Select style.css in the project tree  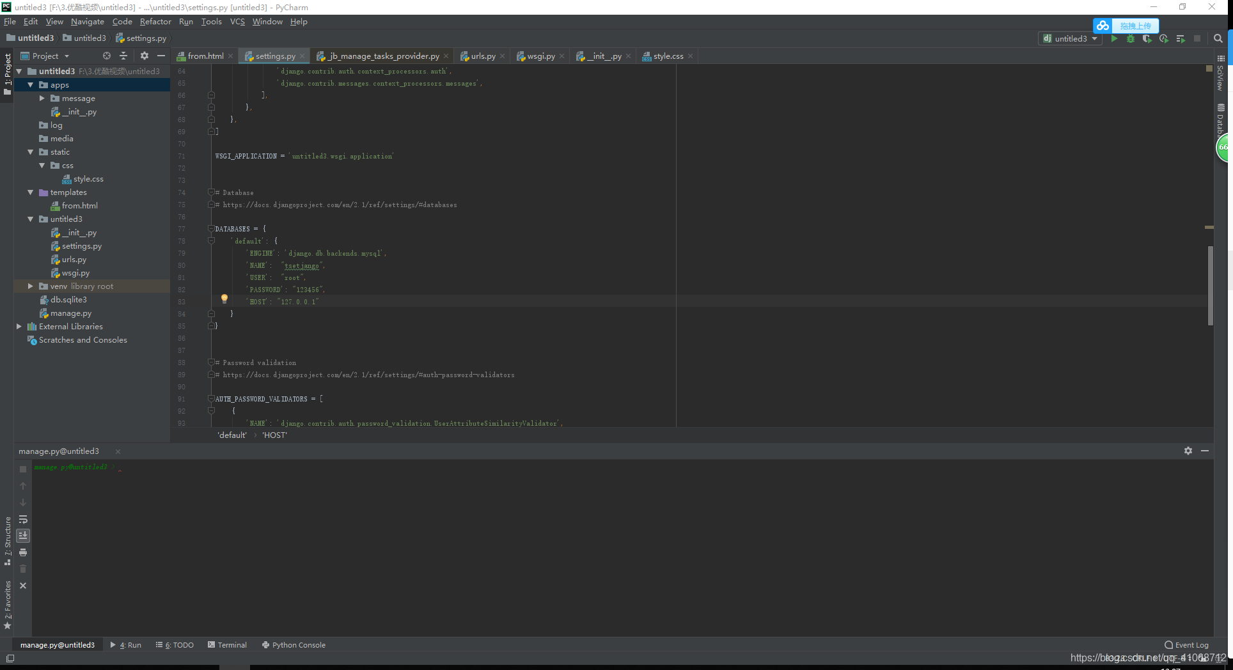(x=88, y=179)
